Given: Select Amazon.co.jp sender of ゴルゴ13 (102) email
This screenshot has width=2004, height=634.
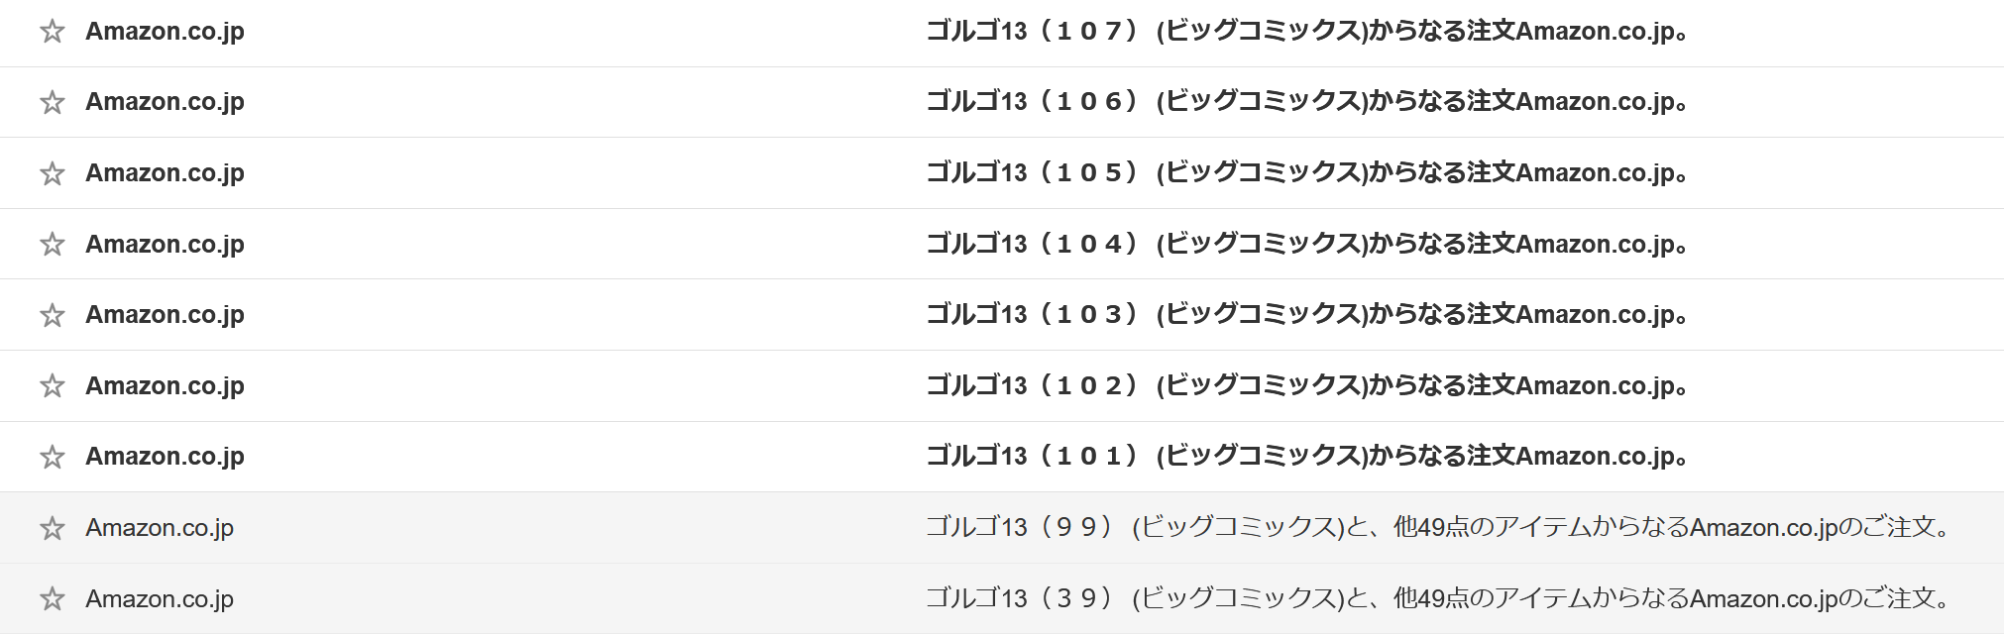Looking at the screenshot, I should [x=165, y=385].
